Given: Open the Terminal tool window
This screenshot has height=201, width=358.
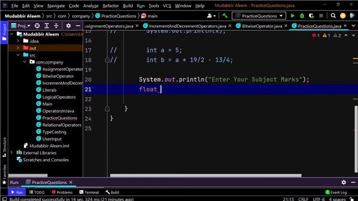Looking at the screenshot, I should tap(89, 192).
